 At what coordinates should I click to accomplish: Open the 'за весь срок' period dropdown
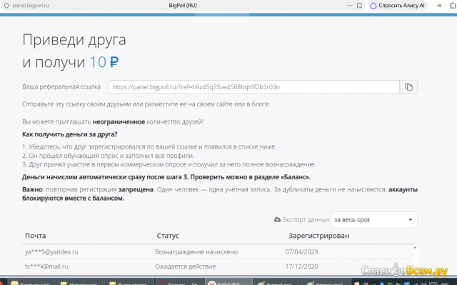click(x=374, y=220)
